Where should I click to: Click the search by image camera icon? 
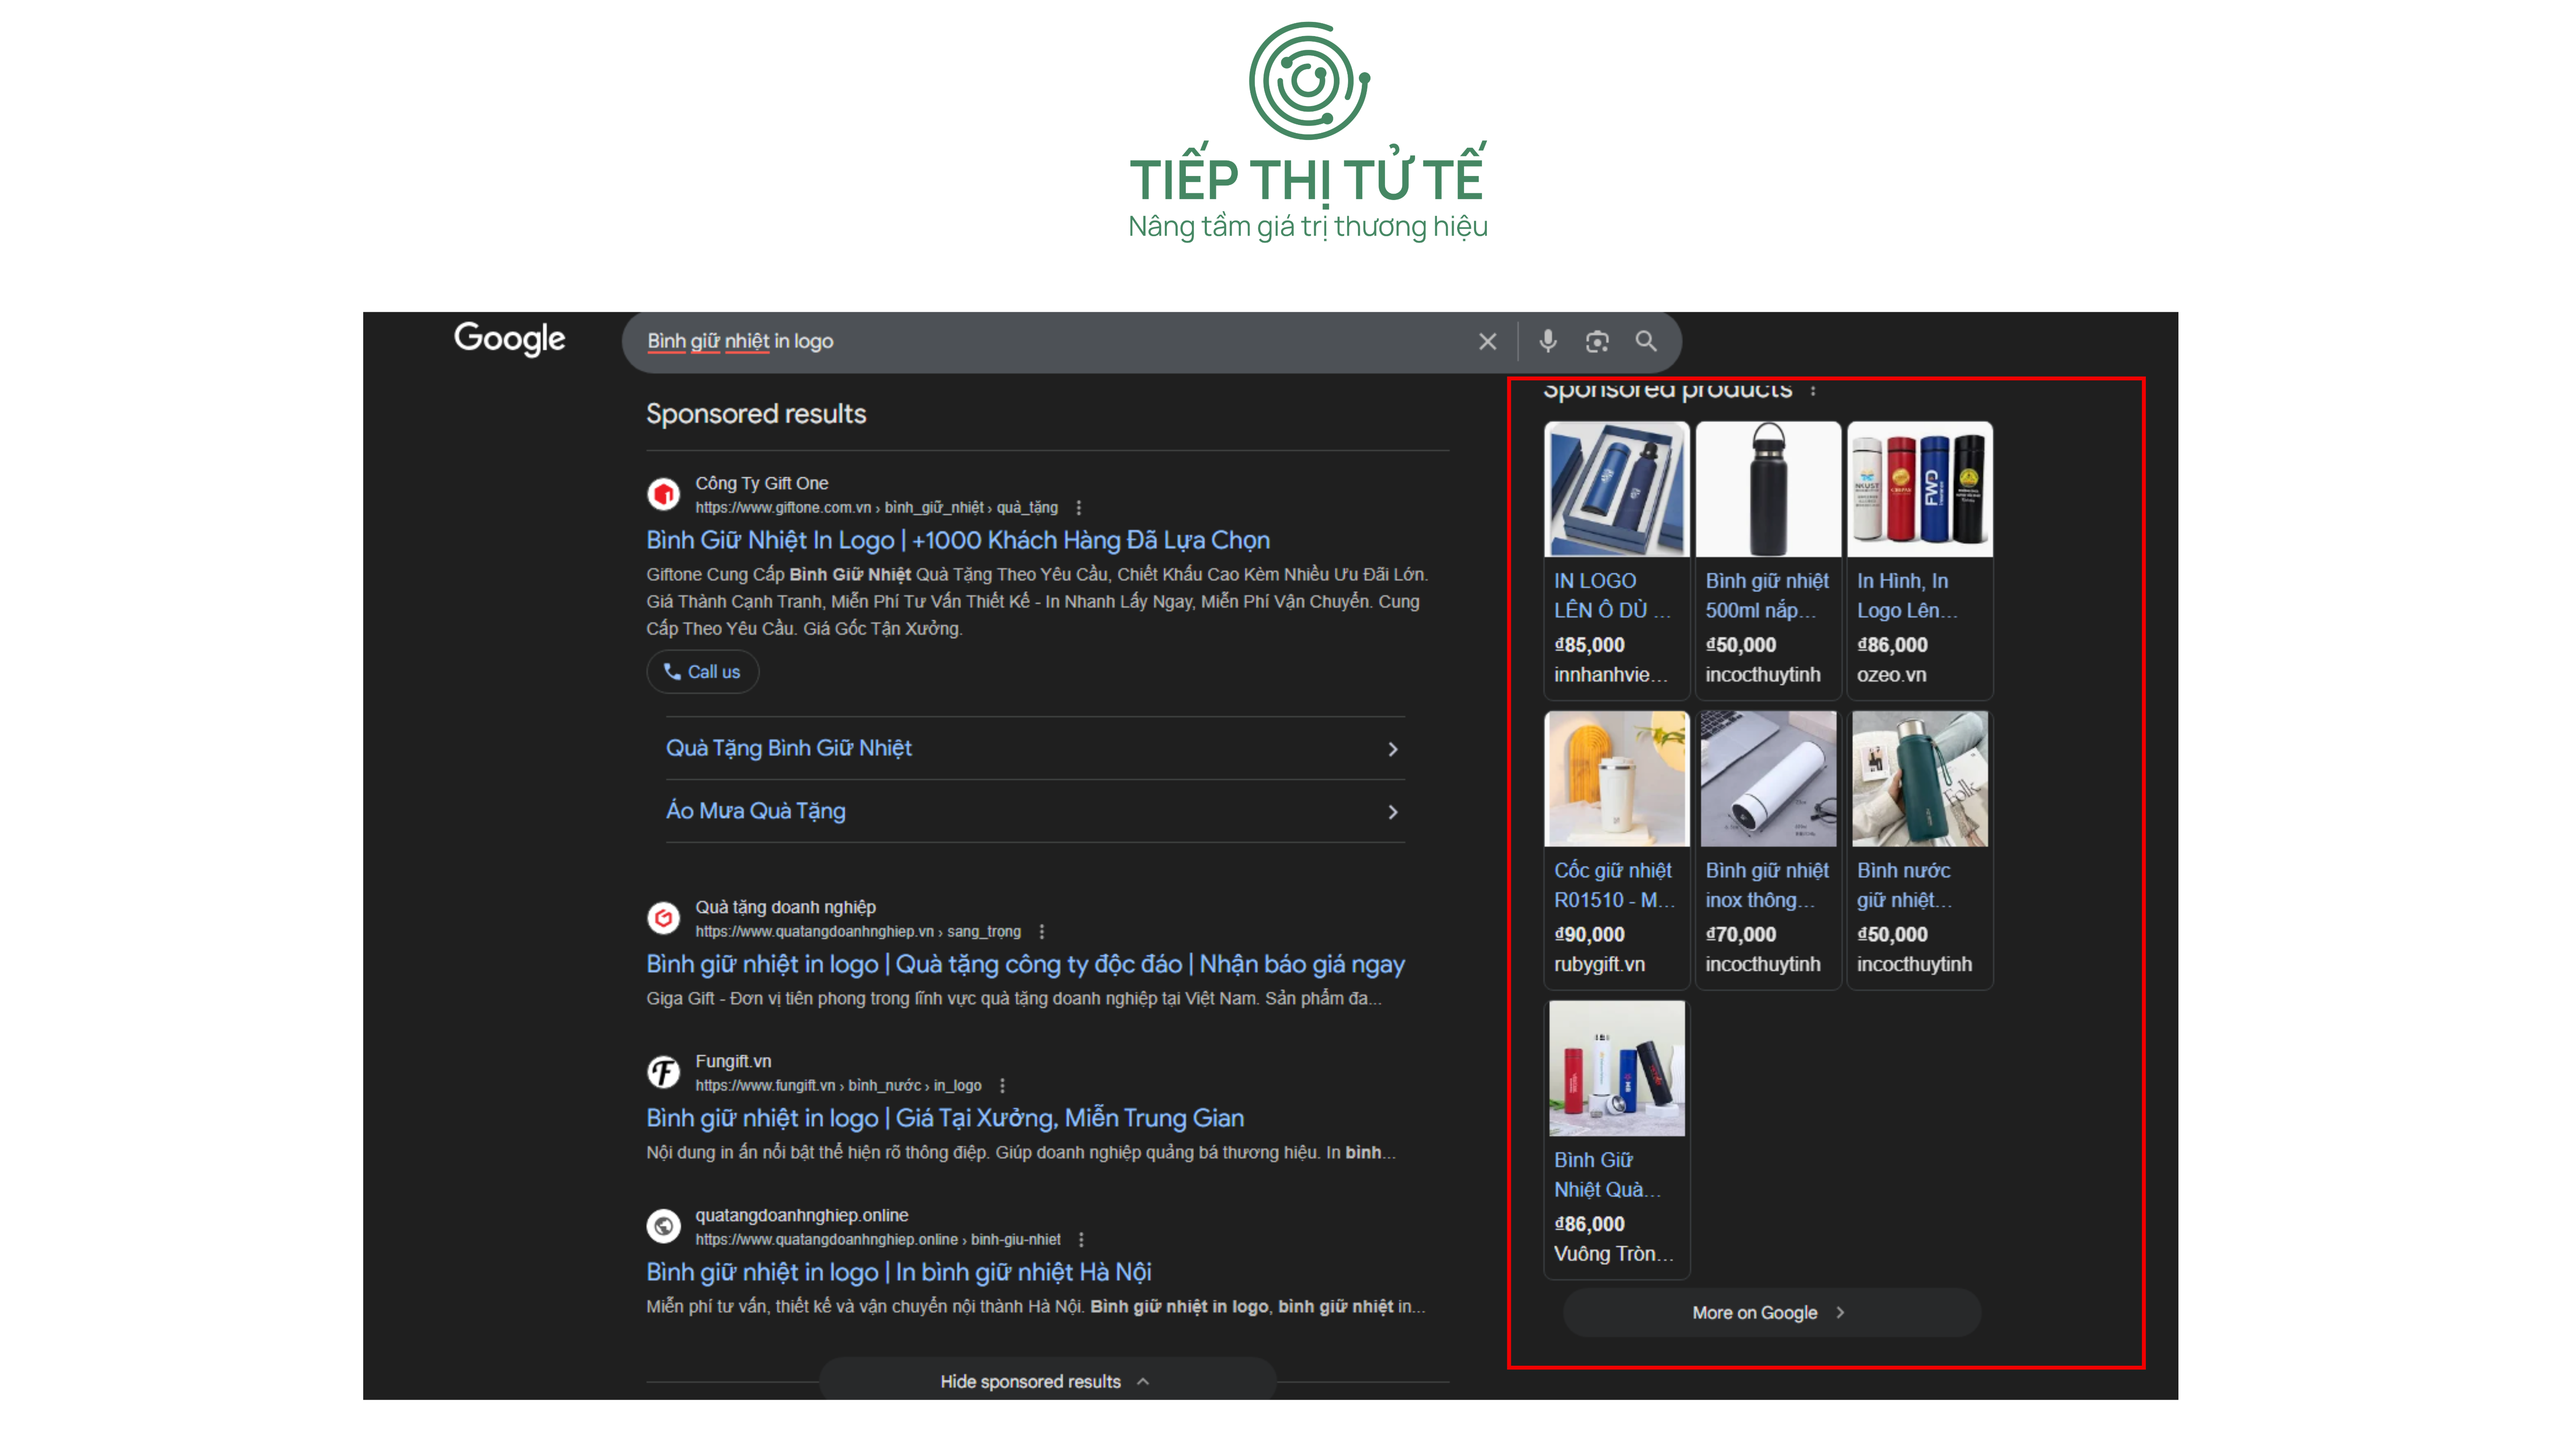pos(1597,342)
